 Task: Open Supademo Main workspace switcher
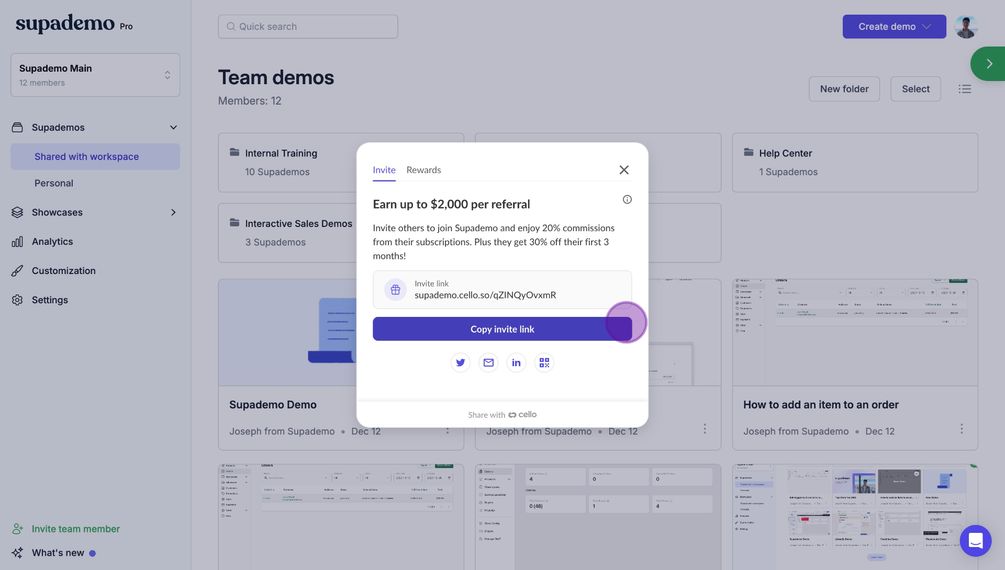click(95, 75)
